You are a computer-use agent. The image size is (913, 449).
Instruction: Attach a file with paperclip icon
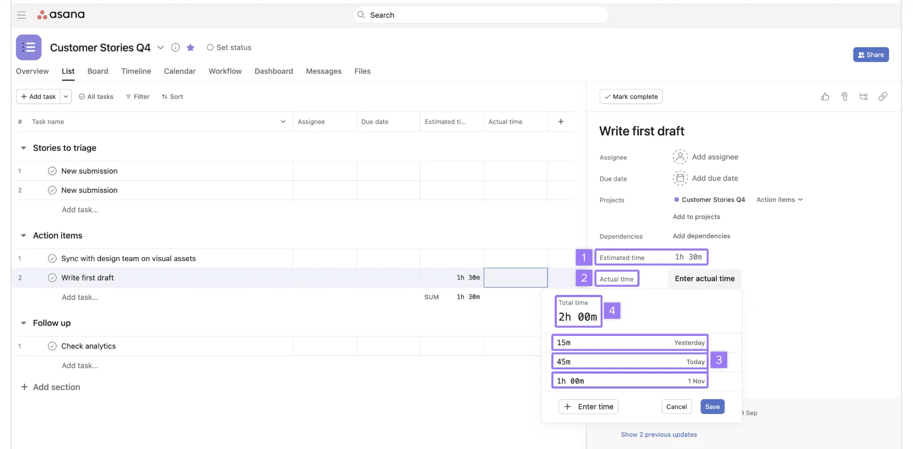pos(844,96)
